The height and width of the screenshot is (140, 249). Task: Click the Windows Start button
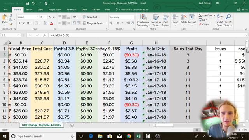pyautogui.click(x=5, y=136)
